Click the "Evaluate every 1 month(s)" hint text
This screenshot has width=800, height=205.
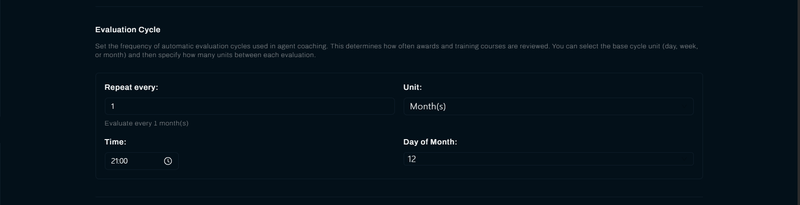pyautogui.click(x=146, y=123)
